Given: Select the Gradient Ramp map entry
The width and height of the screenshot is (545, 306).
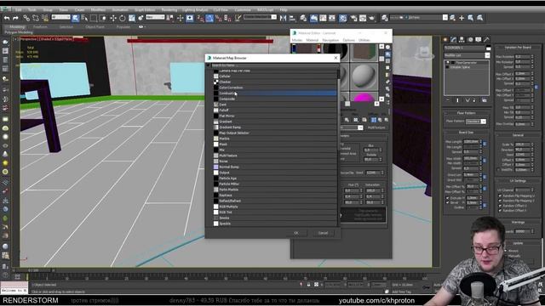Looking at the screenshot, I should 275,127.
